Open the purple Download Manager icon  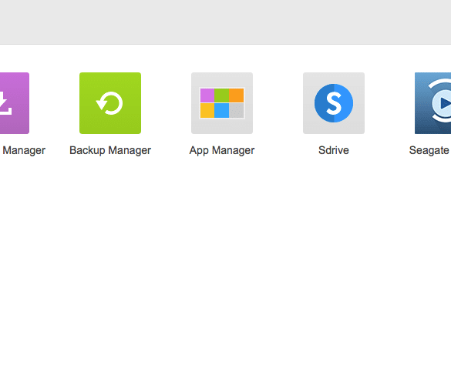pos(15,103)
